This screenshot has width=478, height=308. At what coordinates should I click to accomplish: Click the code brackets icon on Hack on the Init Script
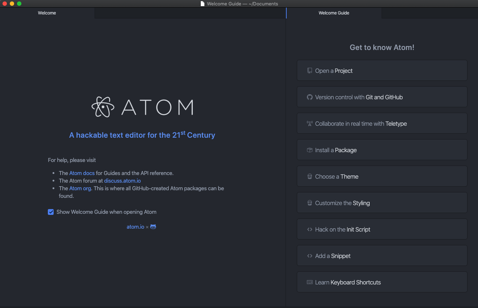tap(309, 229)
